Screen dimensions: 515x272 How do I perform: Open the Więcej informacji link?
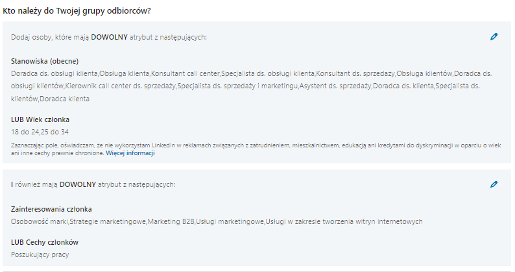(x=130, y=154)
